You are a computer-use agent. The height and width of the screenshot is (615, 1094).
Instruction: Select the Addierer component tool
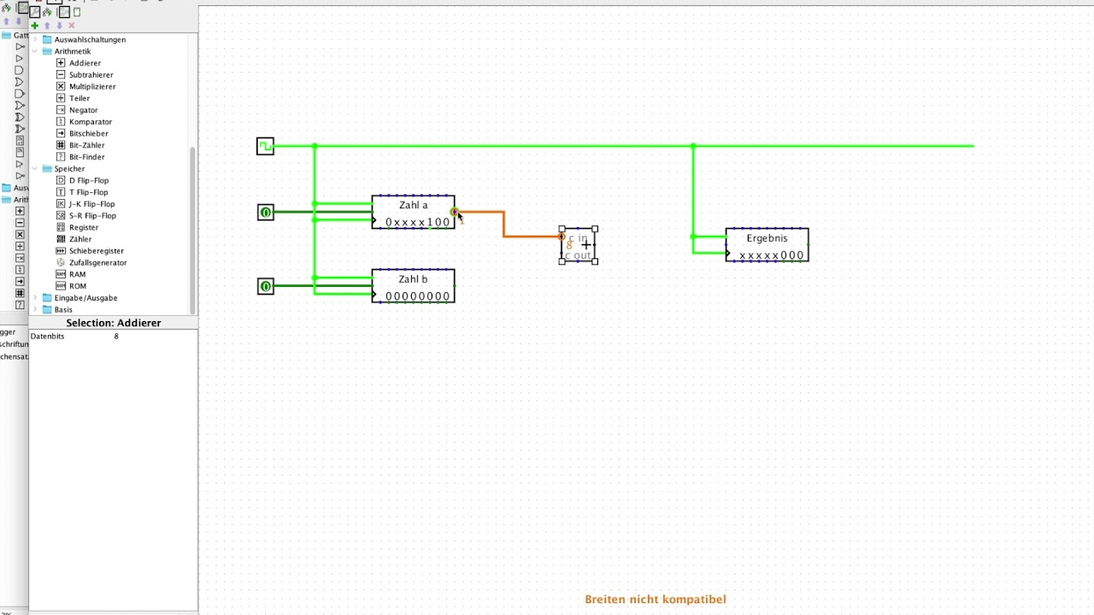click(78, 63)
